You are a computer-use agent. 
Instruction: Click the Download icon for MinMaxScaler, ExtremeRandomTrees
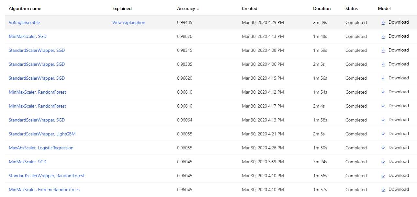click(x=383, y=190)
